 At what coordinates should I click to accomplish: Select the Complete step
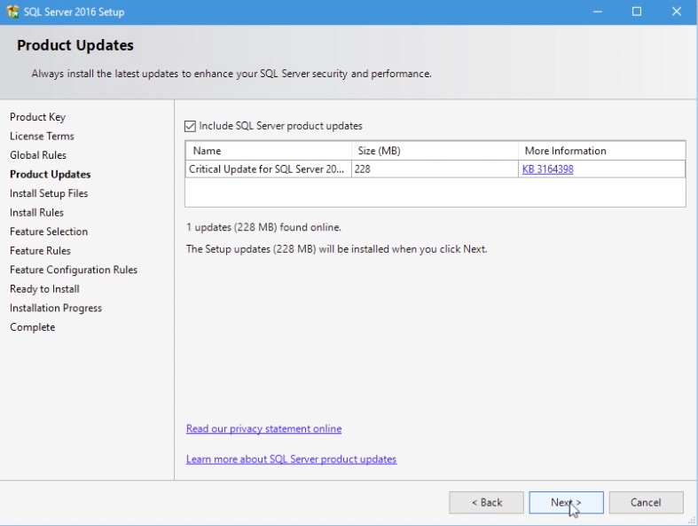33,327
